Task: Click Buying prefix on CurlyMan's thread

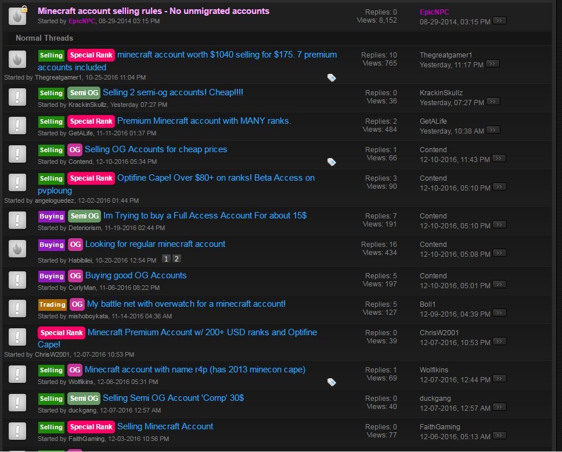Action: pyautogui.click(x=52, y=276)
